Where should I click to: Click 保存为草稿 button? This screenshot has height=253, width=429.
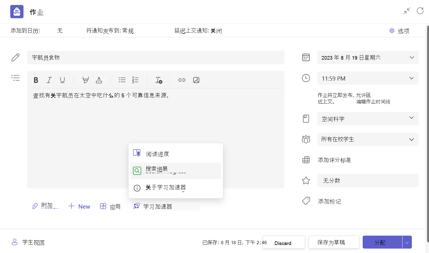334,242
